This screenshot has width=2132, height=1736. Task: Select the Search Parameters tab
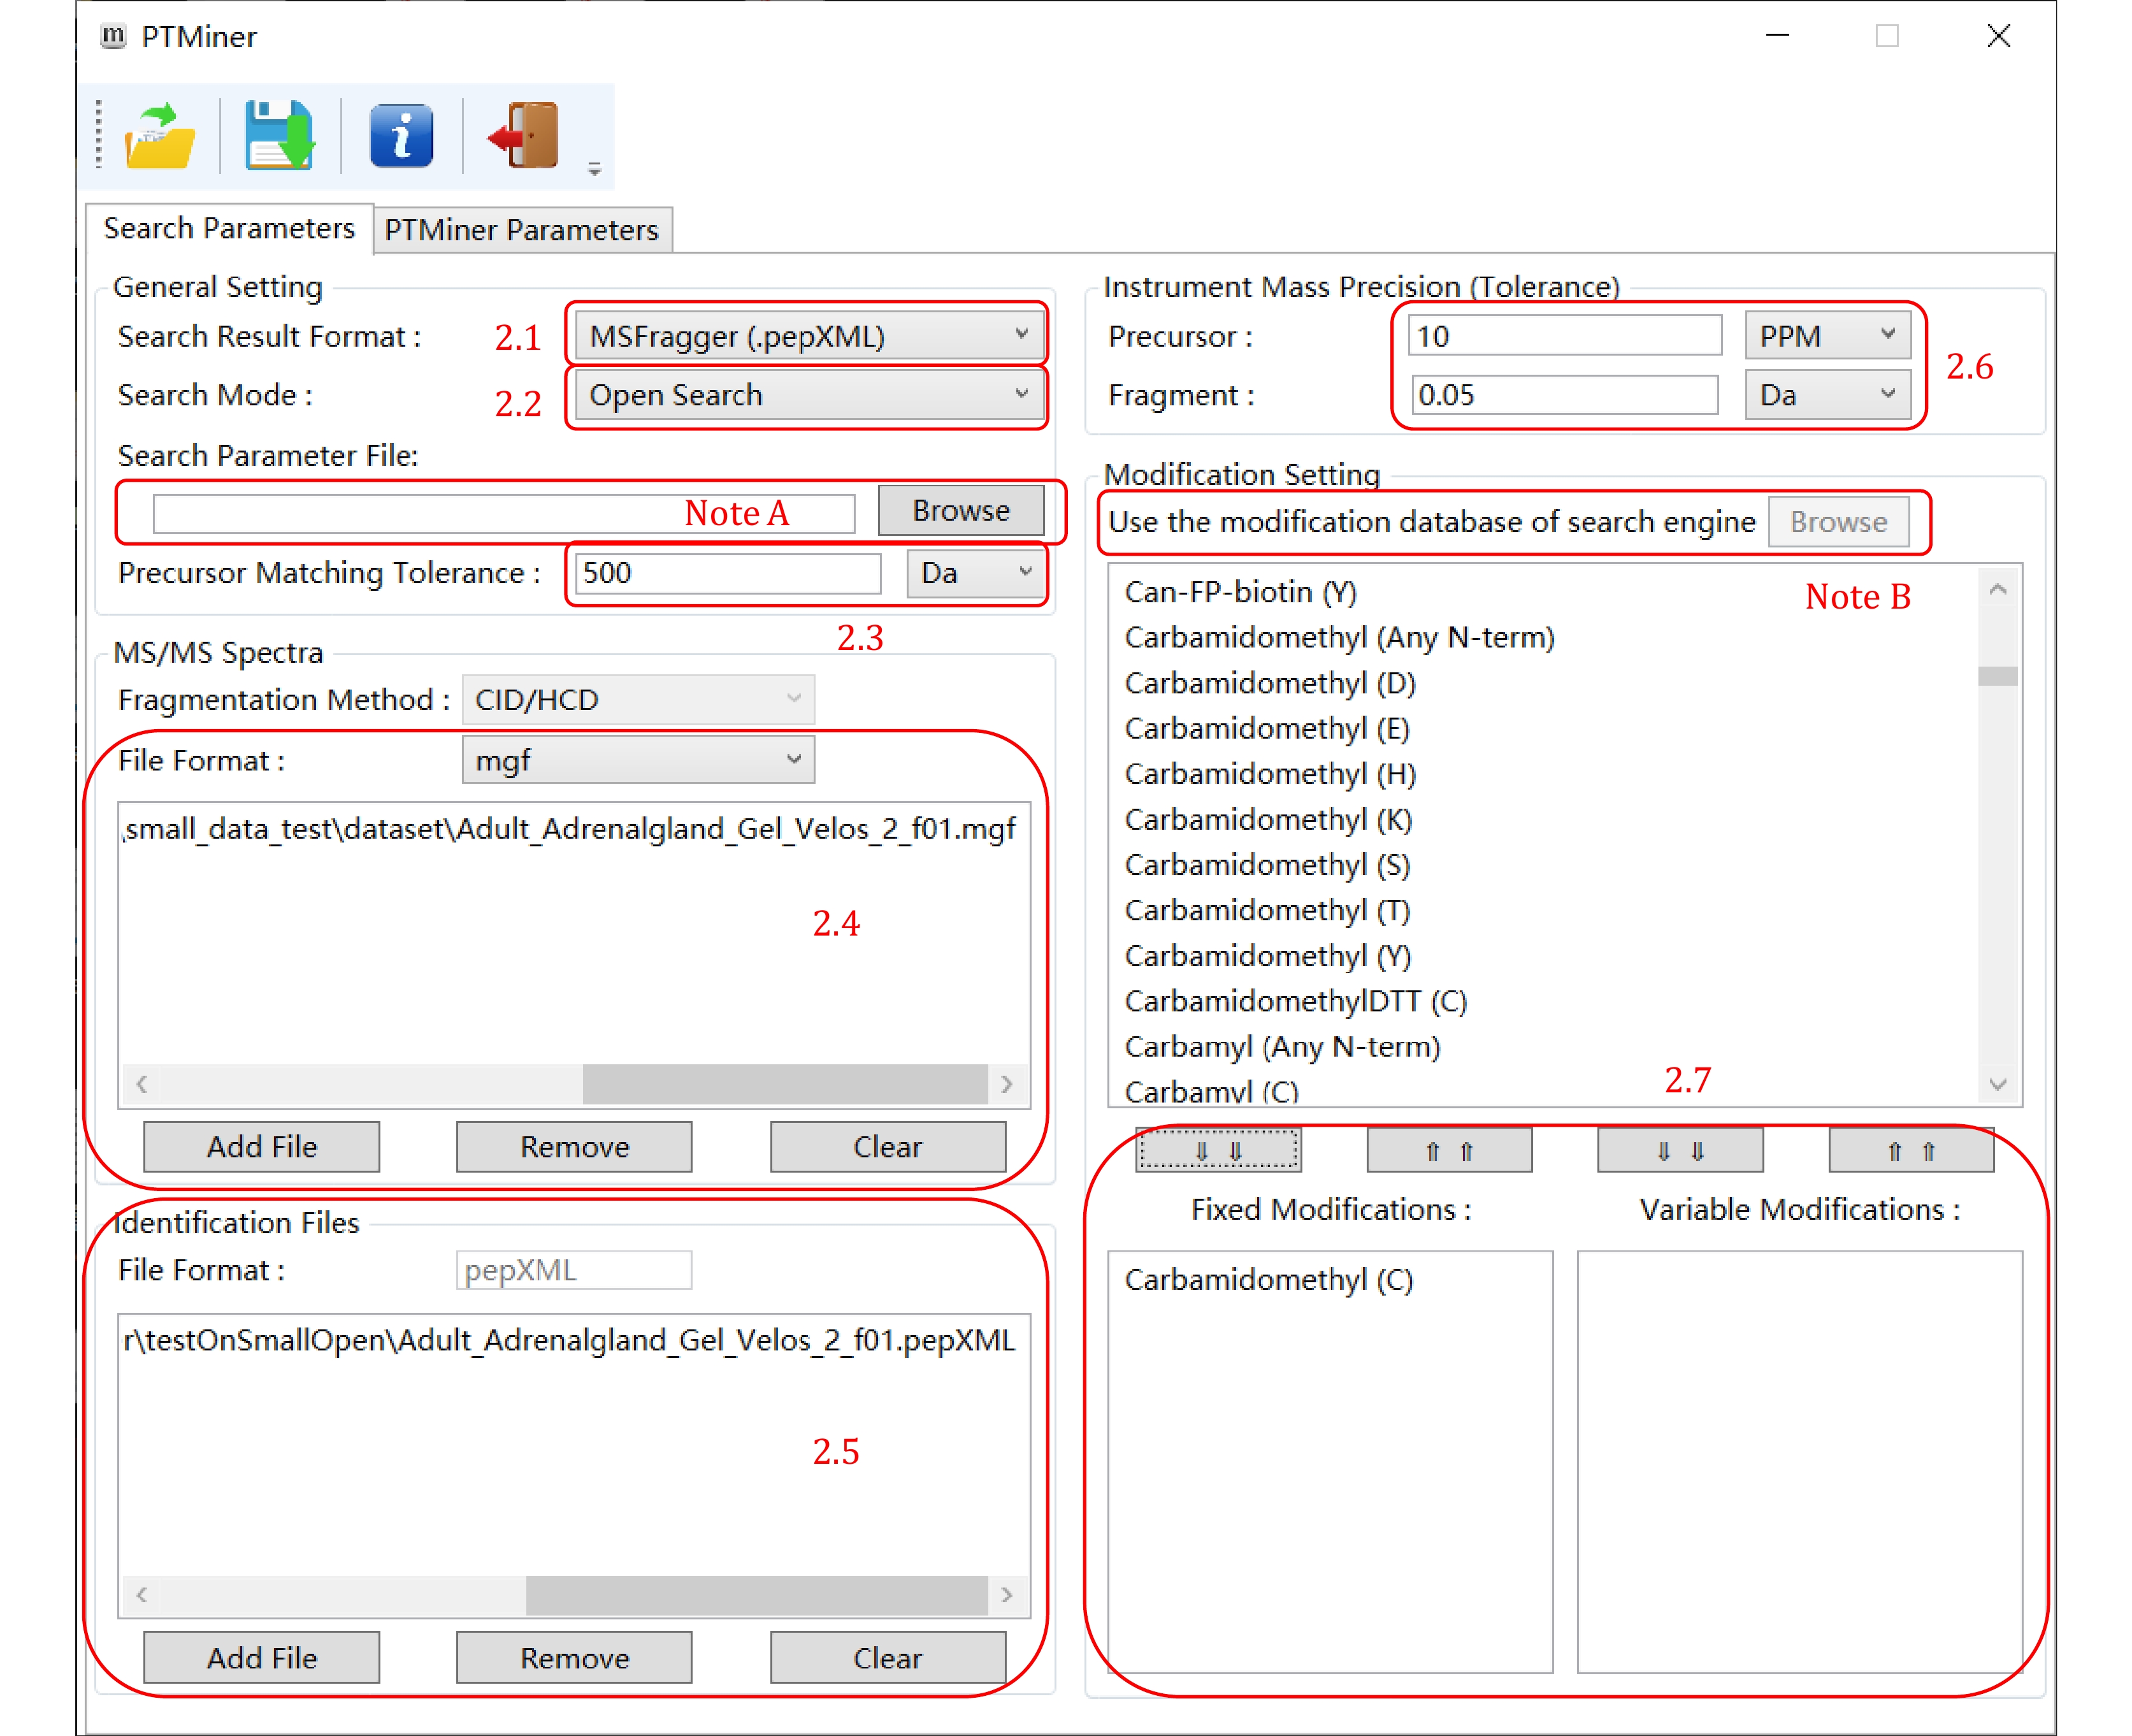(x=229, y=228)
